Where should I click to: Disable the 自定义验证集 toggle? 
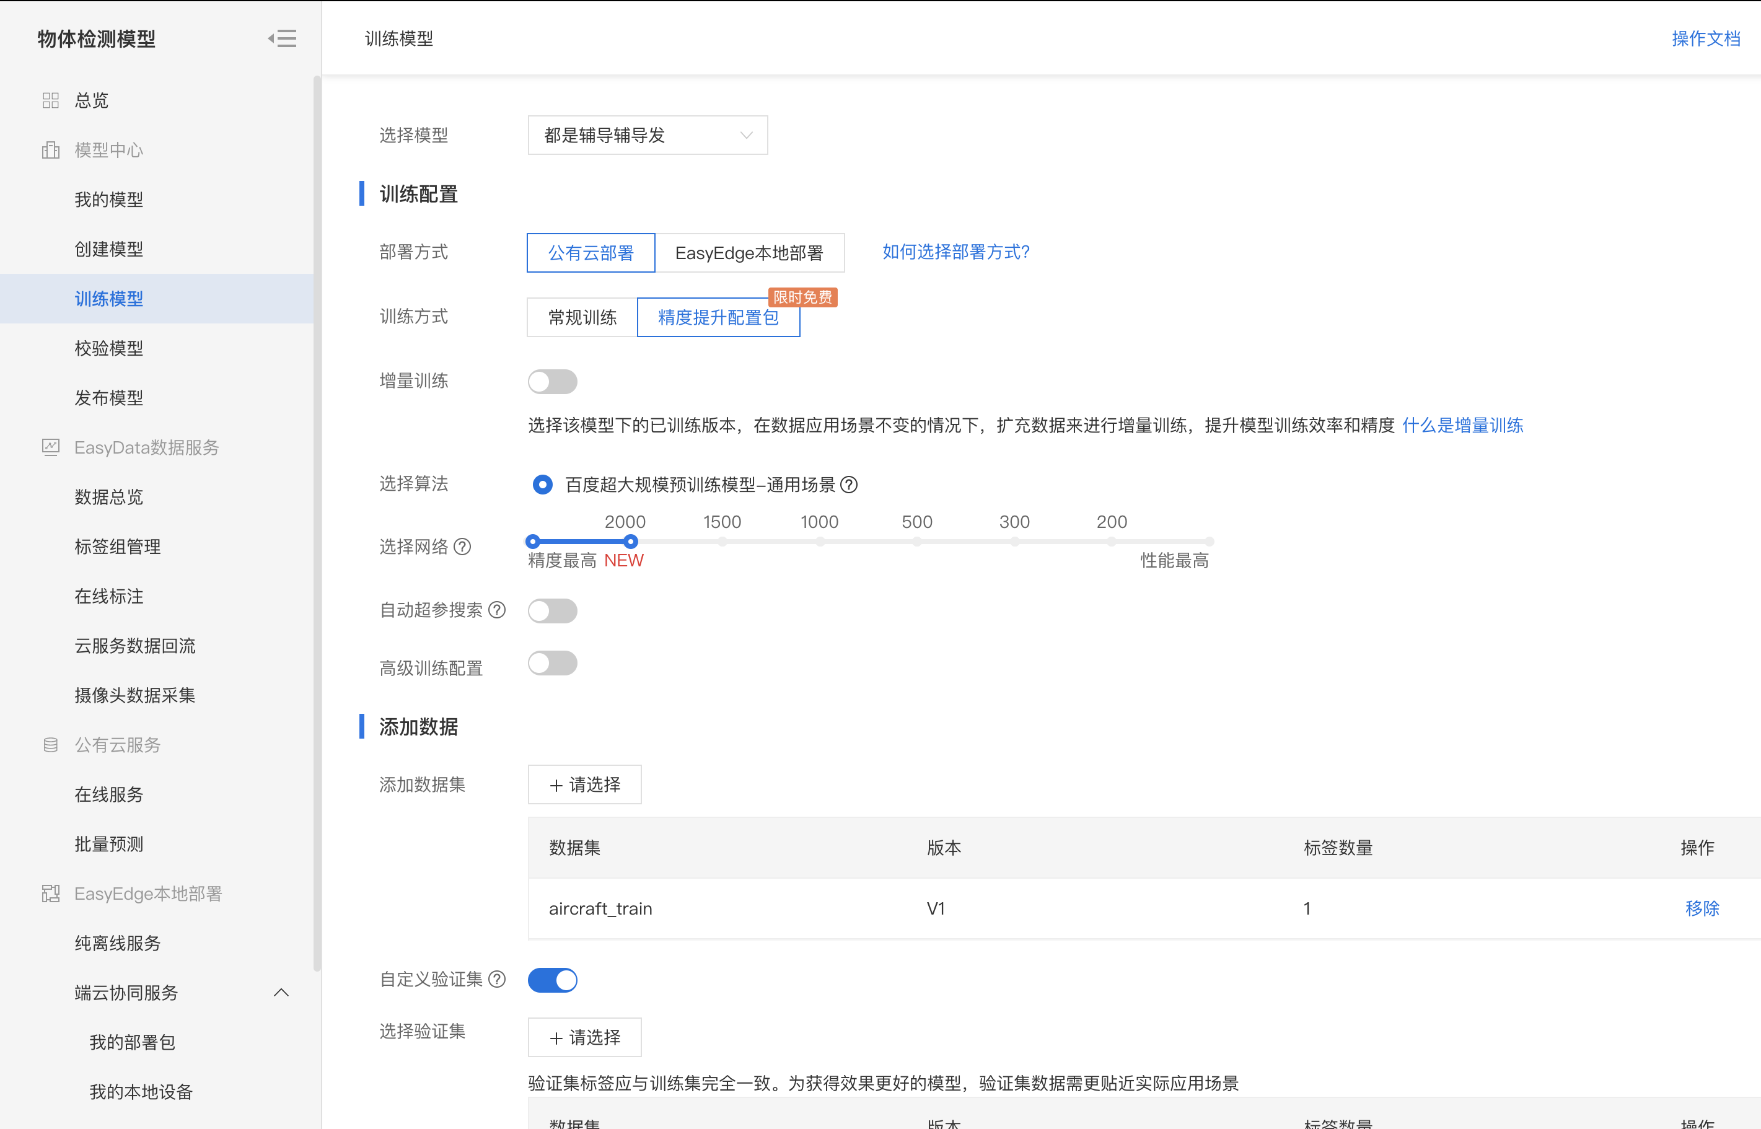click(552, 980)
